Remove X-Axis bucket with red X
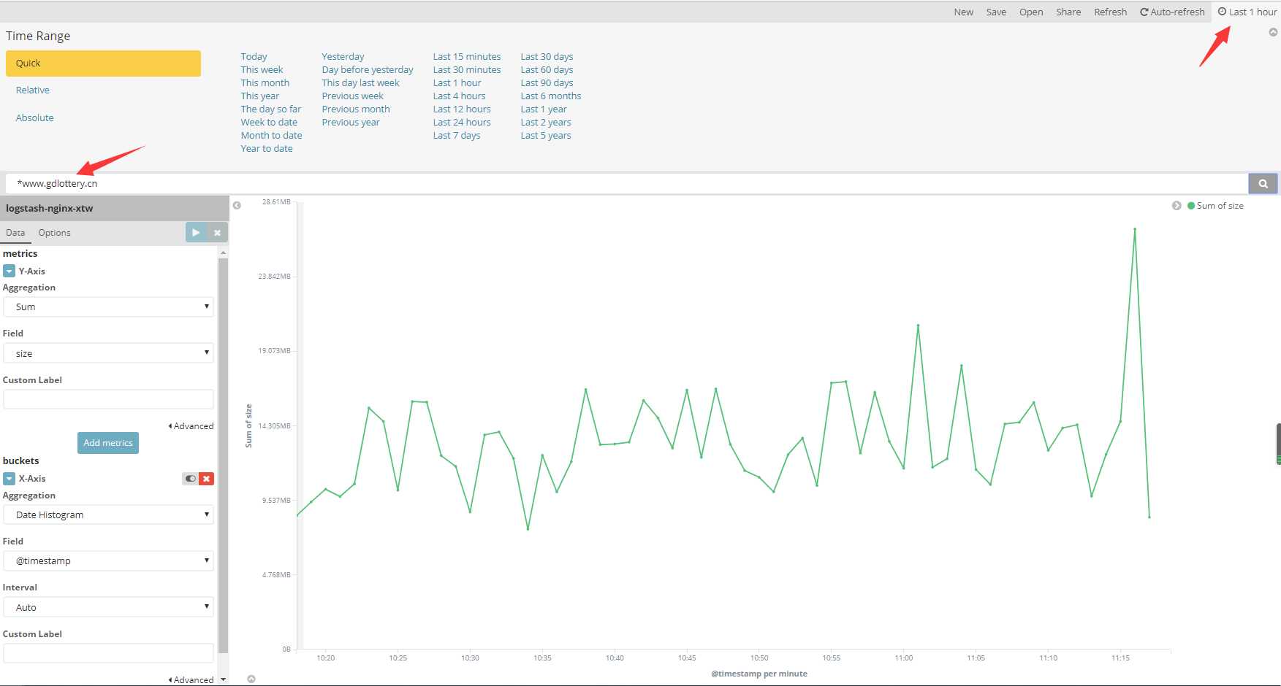This screenshot has height=686, width=1281. [207, 479]
